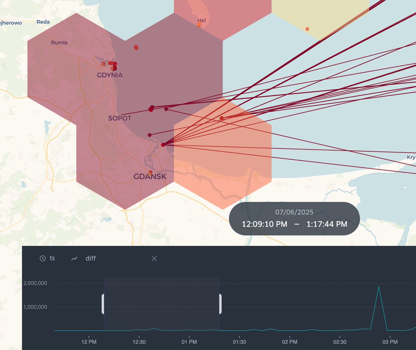
Task: Select the cluster marker near Gdynia
Action: click(113, 64)
